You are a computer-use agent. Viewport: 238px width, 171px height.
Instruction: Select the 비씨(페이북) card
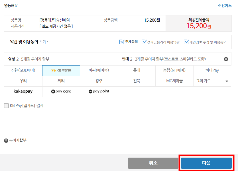tap(99, 71)
